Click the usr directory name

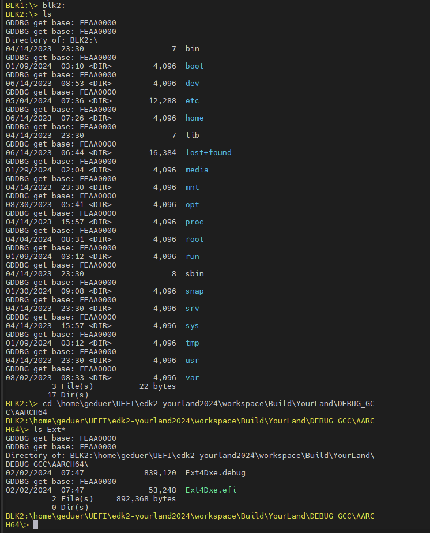(192, 361)
